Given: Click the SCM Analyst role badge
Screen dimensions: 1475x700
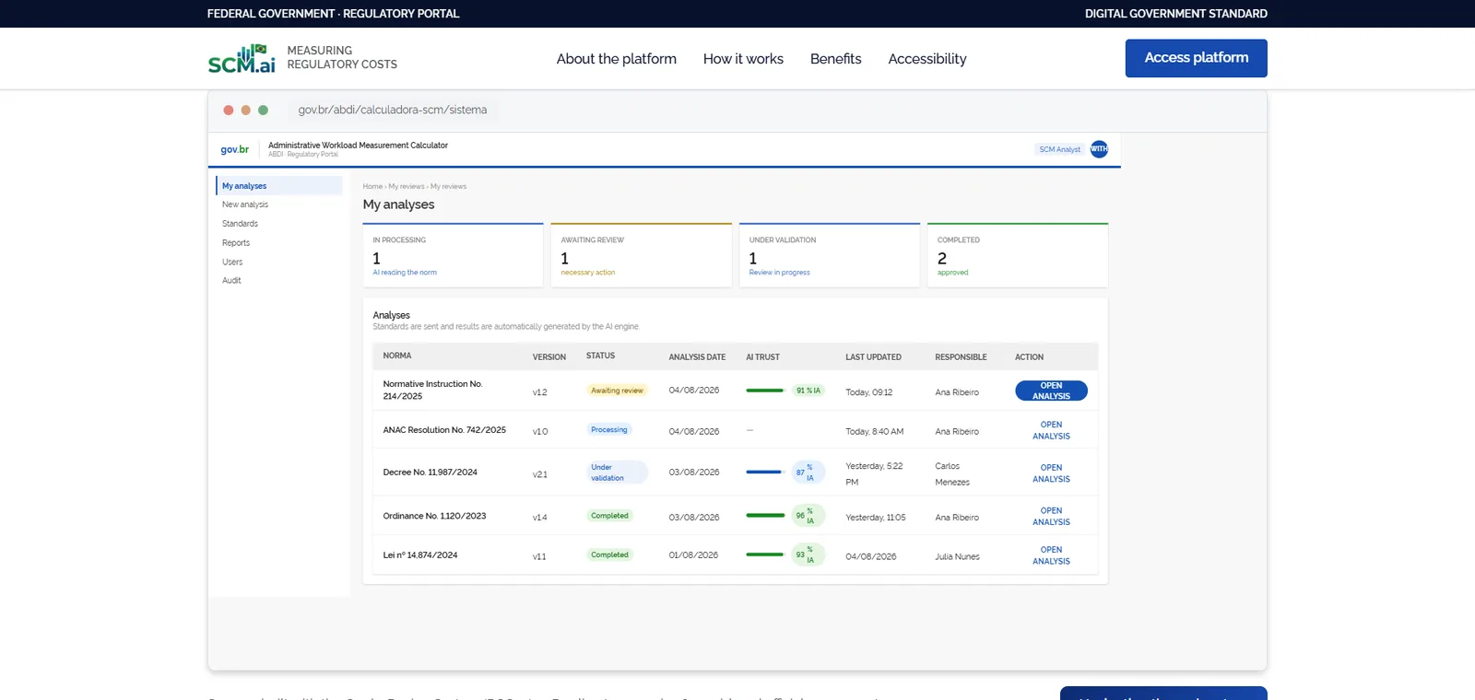Looking at the screenshot, I should coord(1059,149).
